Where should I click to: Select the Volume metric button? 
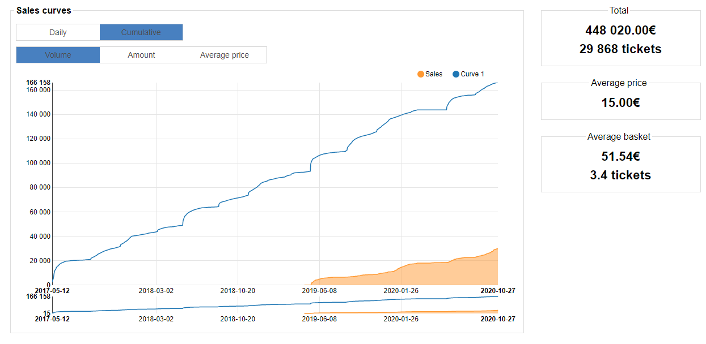58,55
